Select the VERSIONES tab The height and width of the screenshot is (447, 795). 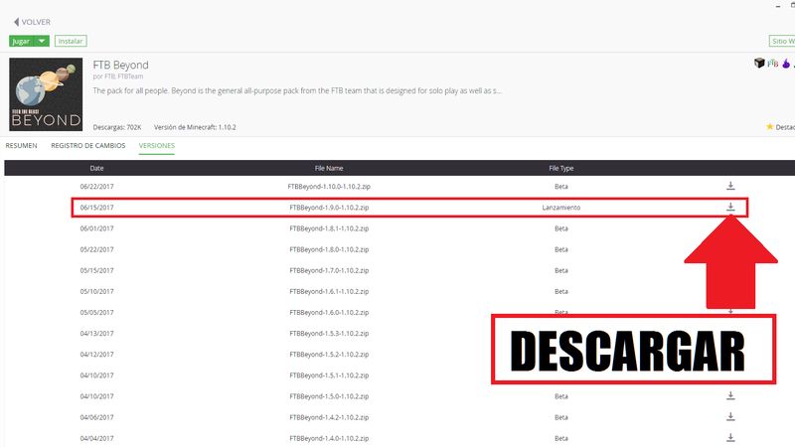point(157,145)
